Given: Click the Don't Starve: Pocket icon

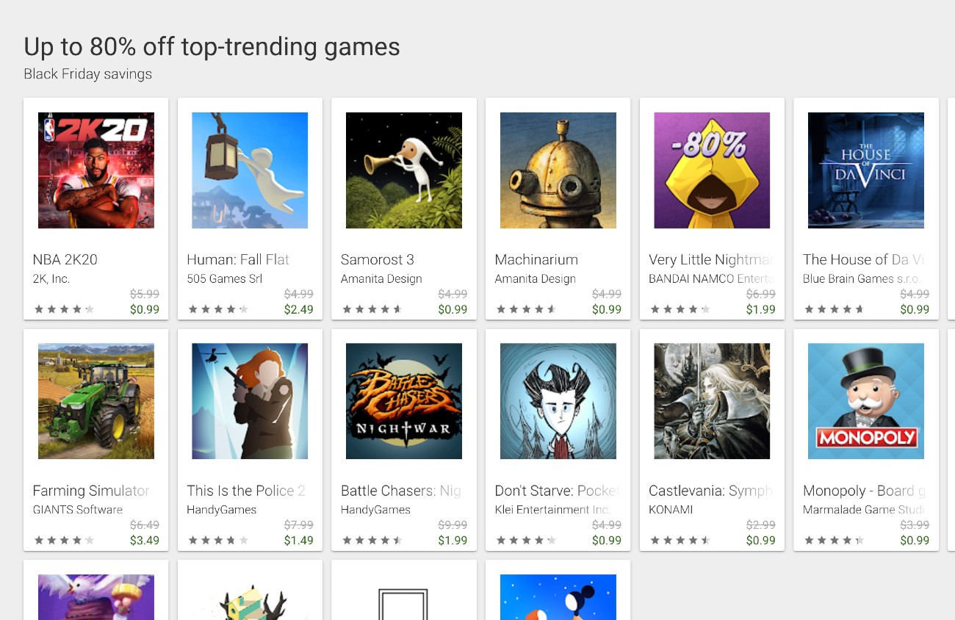Looking at the screenshot, I should click(x=558, y=401).
